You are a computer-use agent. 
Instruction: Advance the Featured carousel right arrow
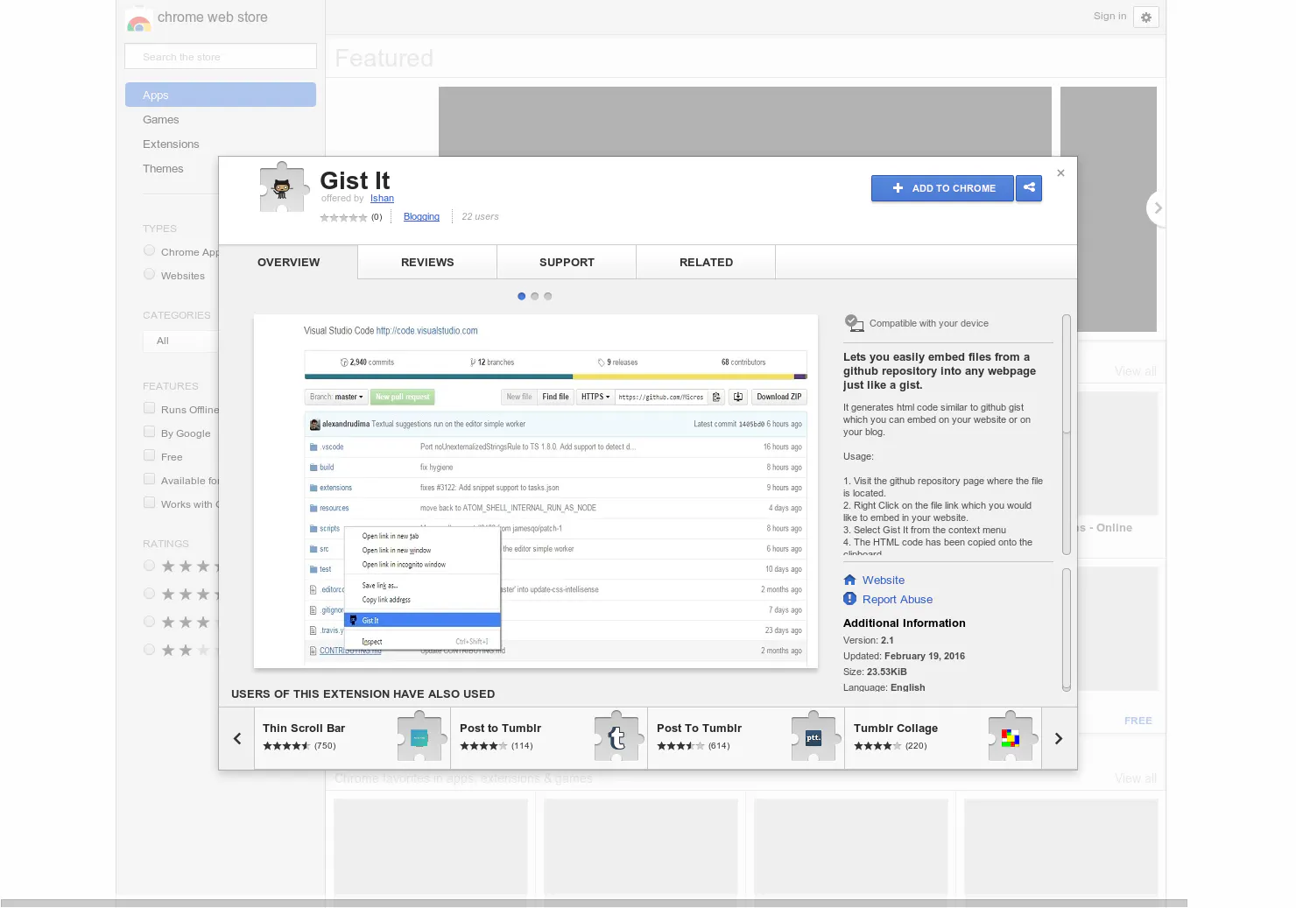(1157, 208)
